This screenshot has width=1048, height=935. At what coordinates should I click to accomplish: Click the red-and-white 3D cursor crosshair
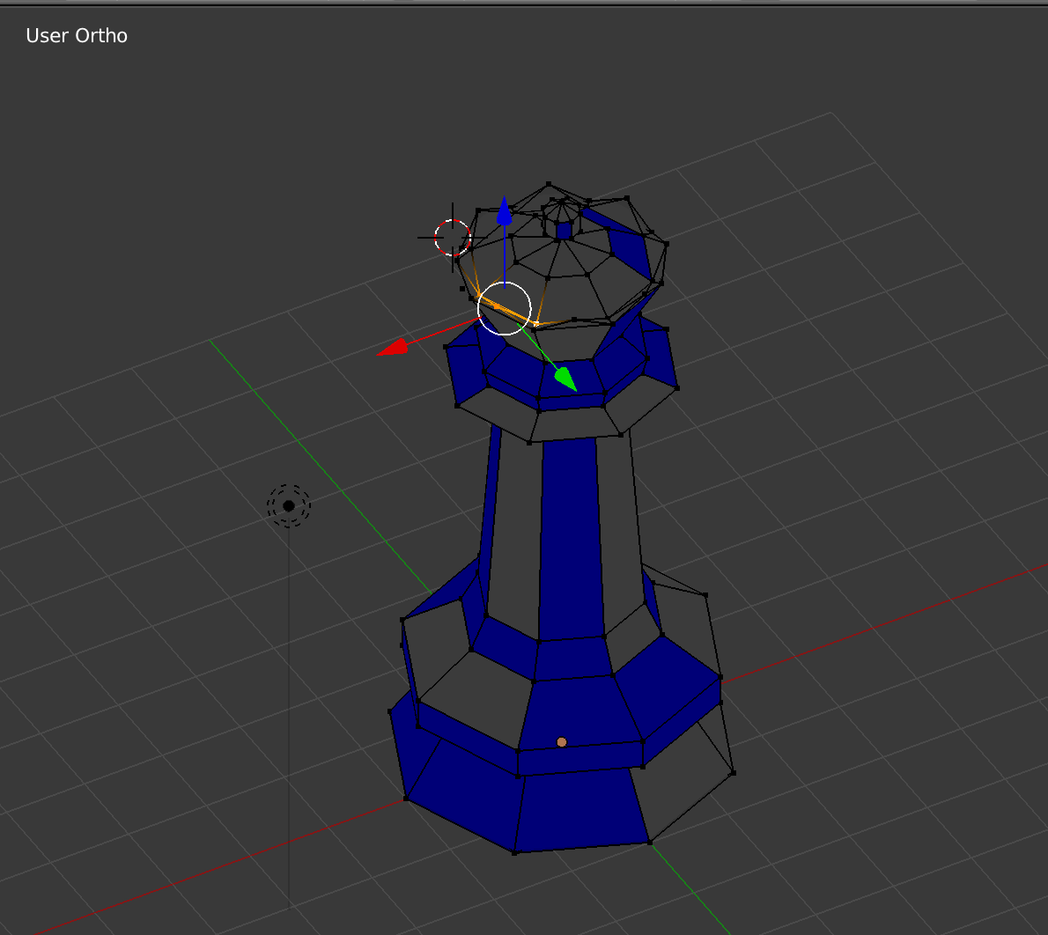coord(451,236)
